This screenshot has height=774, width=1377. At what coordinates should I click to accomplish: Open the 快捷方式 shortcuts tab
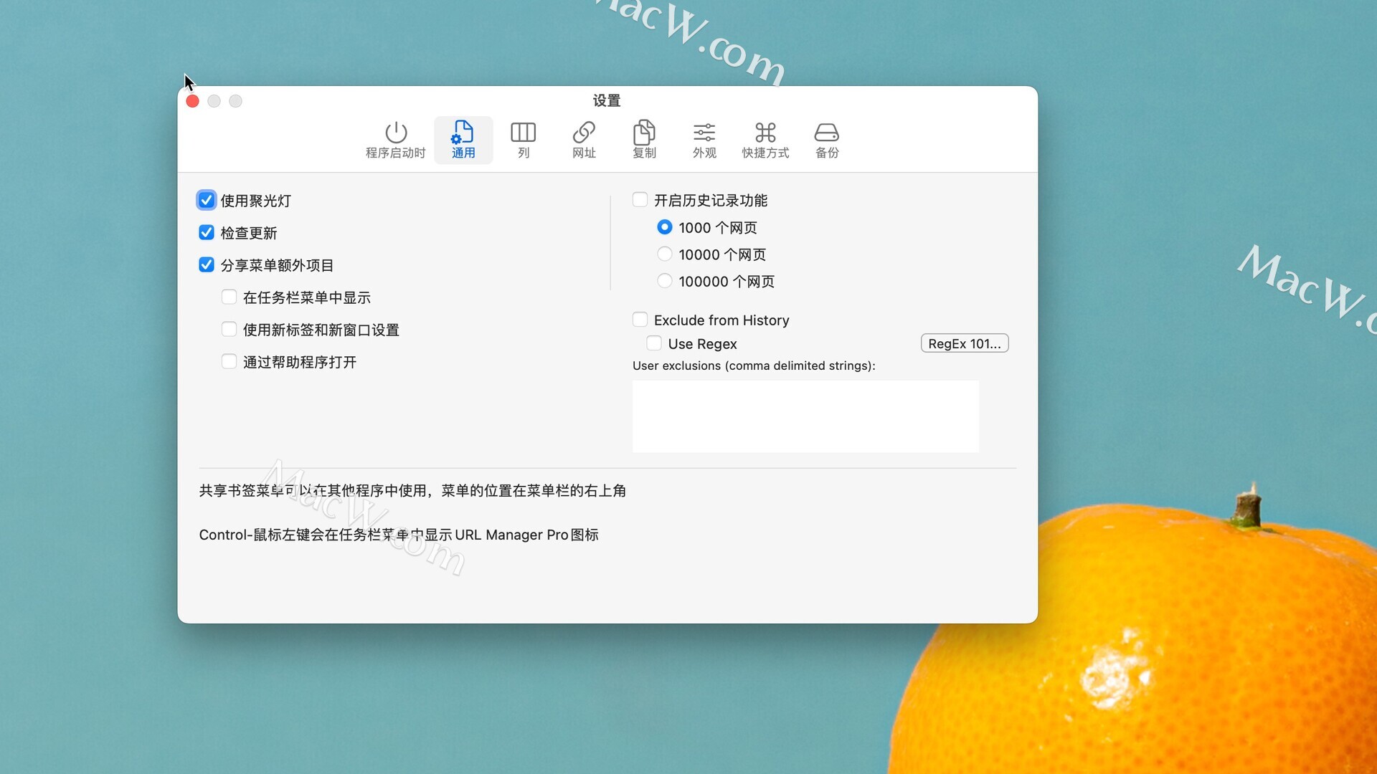tap(765, 140)
